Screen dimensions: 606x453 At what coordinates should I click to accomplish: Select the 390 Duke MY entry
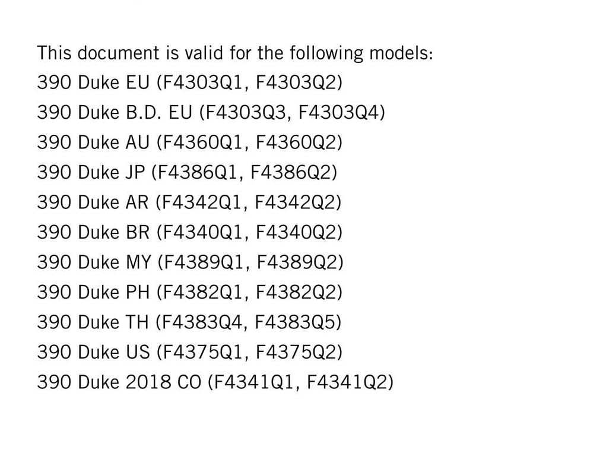point(190,262)
